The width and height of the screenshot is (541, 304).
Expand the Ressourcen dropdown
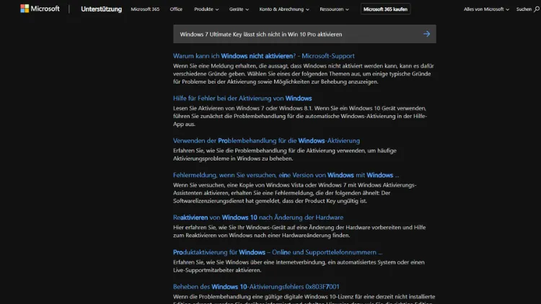(x=334, y=9)
